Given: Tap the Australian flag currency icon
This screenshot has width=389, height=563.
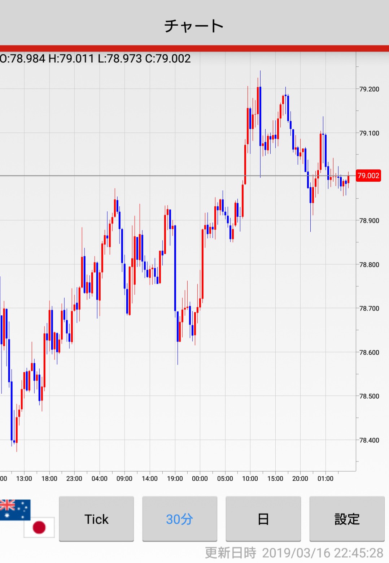Looking at the screenshot, I should point(14,509).
